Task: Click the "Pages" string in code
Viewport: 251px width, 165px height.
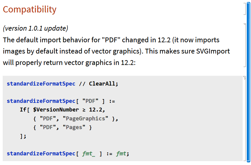Action: (x=74, y=127)
